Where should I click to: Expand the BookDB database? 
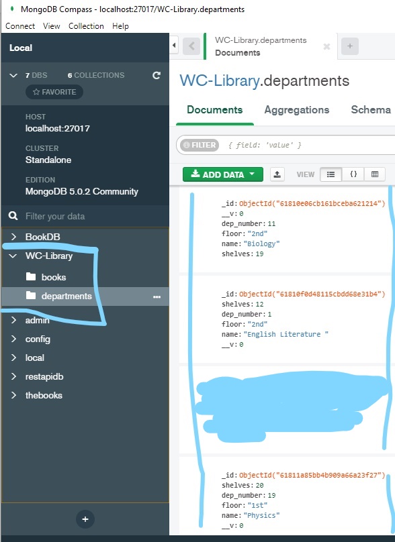point(13,237)
